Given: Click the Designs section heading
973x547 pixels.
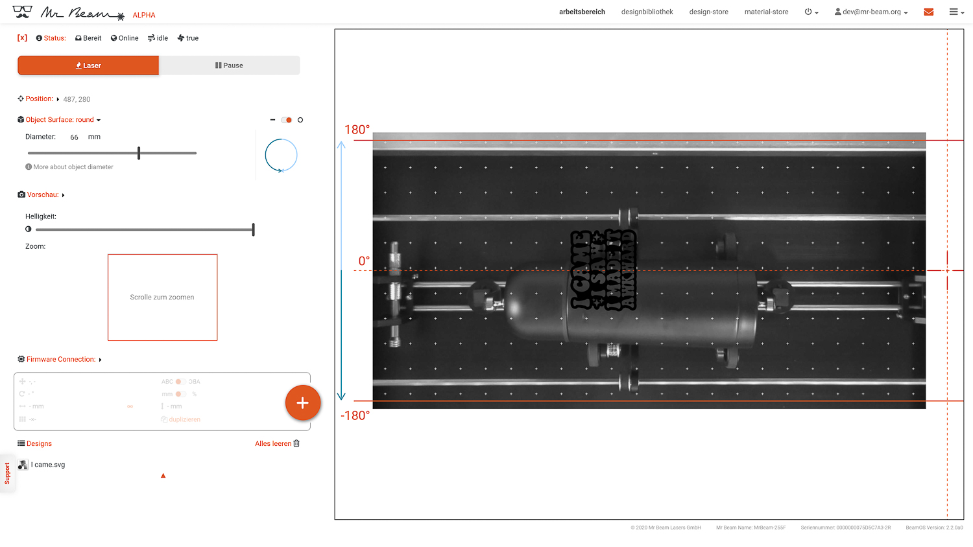Looking at the screenshot, I should pyautogui.click(x=39, y=443).
